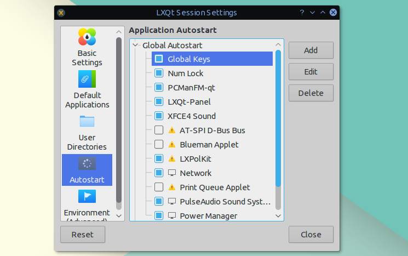
Task: Uncheck Num Lock autostart checkbox
Action: click(x=159, y=73)
